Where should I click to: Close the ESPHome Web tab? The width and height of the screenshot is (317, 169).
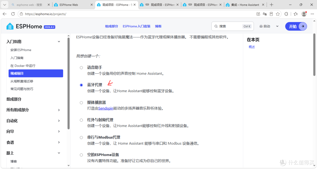92,5
